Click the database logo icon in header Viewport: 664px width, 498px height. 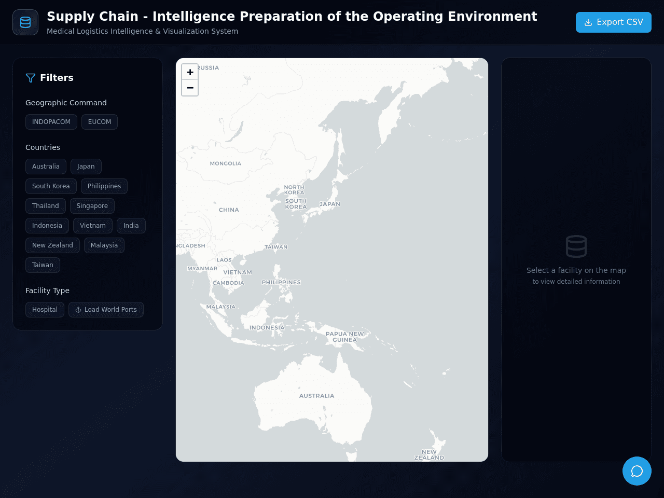(x=25, y=22)
